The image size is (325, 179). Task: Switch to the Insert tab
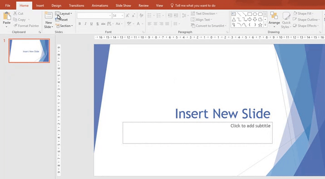(40, 5)
